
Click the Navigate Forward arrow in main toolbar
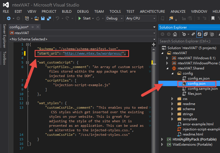point(18,18)
